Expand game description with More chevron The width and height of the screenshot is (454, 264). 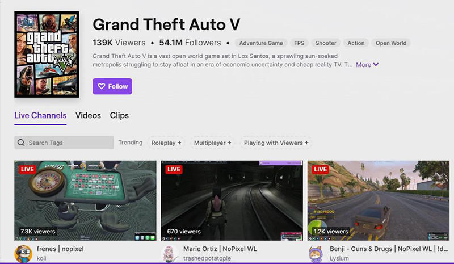tap(367, 65)
